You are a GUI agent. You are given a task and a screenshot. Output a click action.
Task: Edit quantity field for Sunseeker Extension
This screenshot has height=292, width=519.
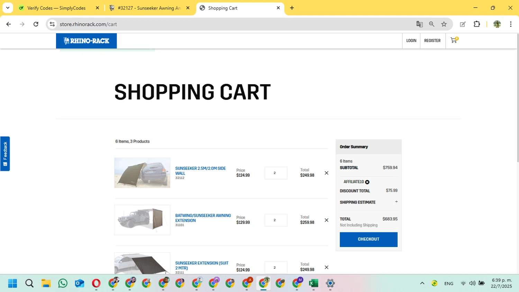point(276,267)
